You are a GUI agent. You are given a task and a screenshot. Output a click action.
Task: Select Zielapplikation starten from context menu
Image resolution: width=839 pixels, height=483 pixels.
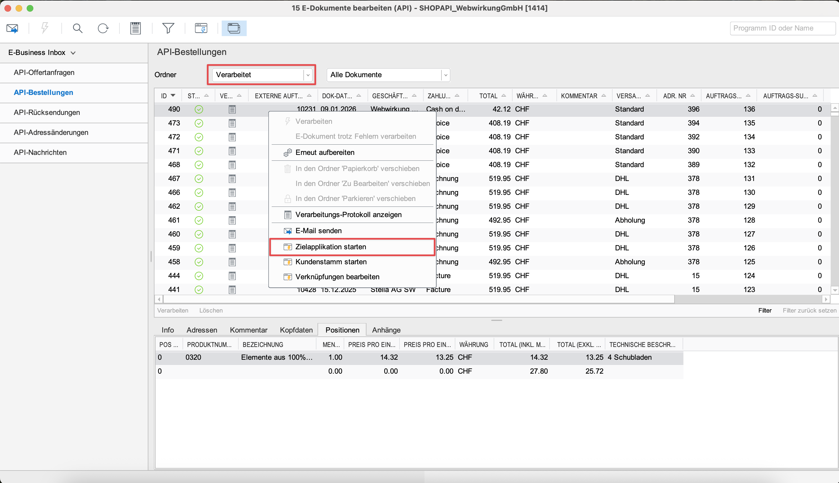330,247
